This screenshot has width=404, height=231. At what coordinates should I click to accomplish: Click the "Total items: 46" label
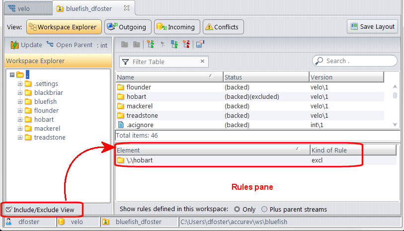click(x=137, y=136)
